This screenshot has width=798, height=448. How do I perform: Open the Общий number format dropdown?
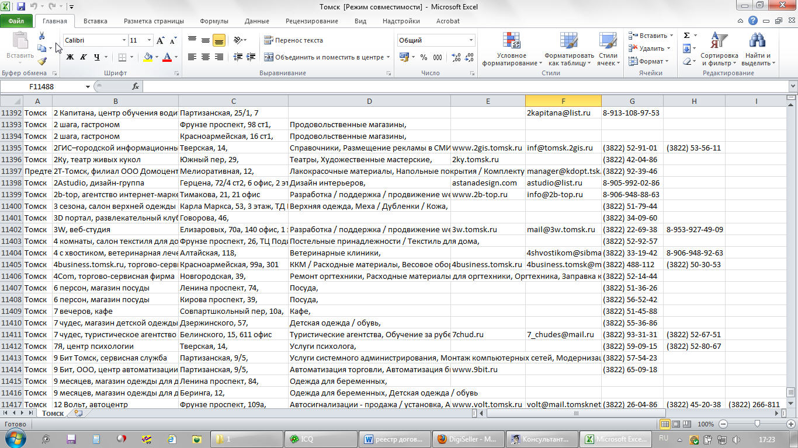point(471,40)
